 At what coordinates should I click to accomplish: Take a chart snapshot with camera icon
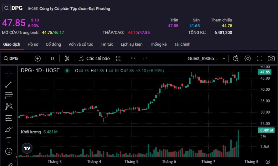coord(271,58)
